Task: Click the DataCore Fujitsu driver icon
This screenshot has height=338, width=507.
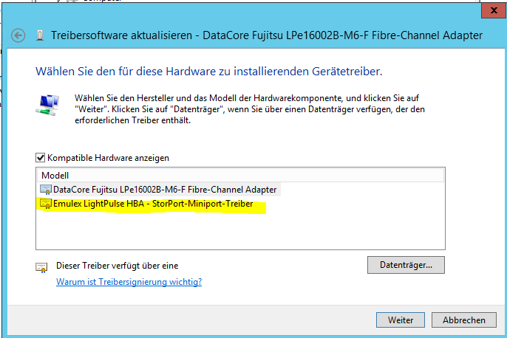Action: click(x=46, y=190)
